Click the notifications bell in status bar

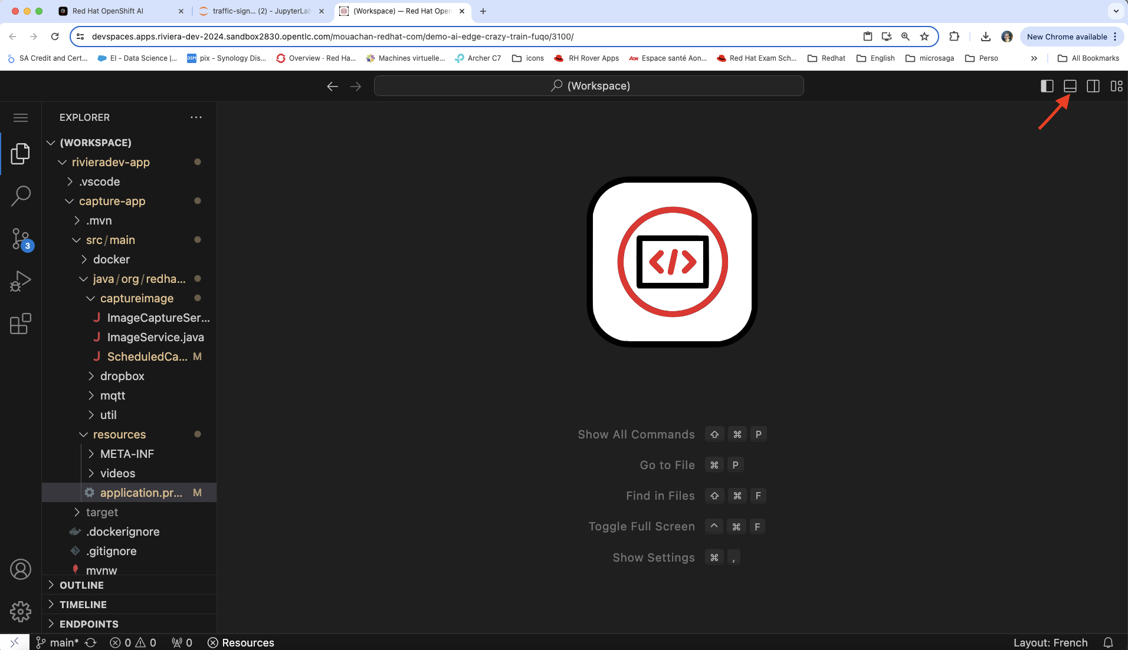point(1108,642)
